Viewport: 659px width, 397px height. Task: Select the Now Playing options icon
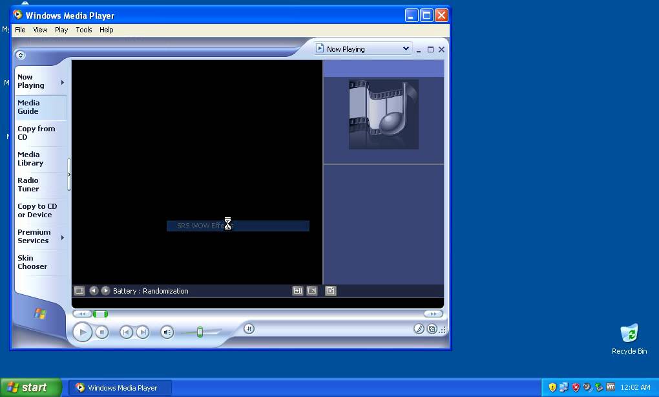point(79,290)
